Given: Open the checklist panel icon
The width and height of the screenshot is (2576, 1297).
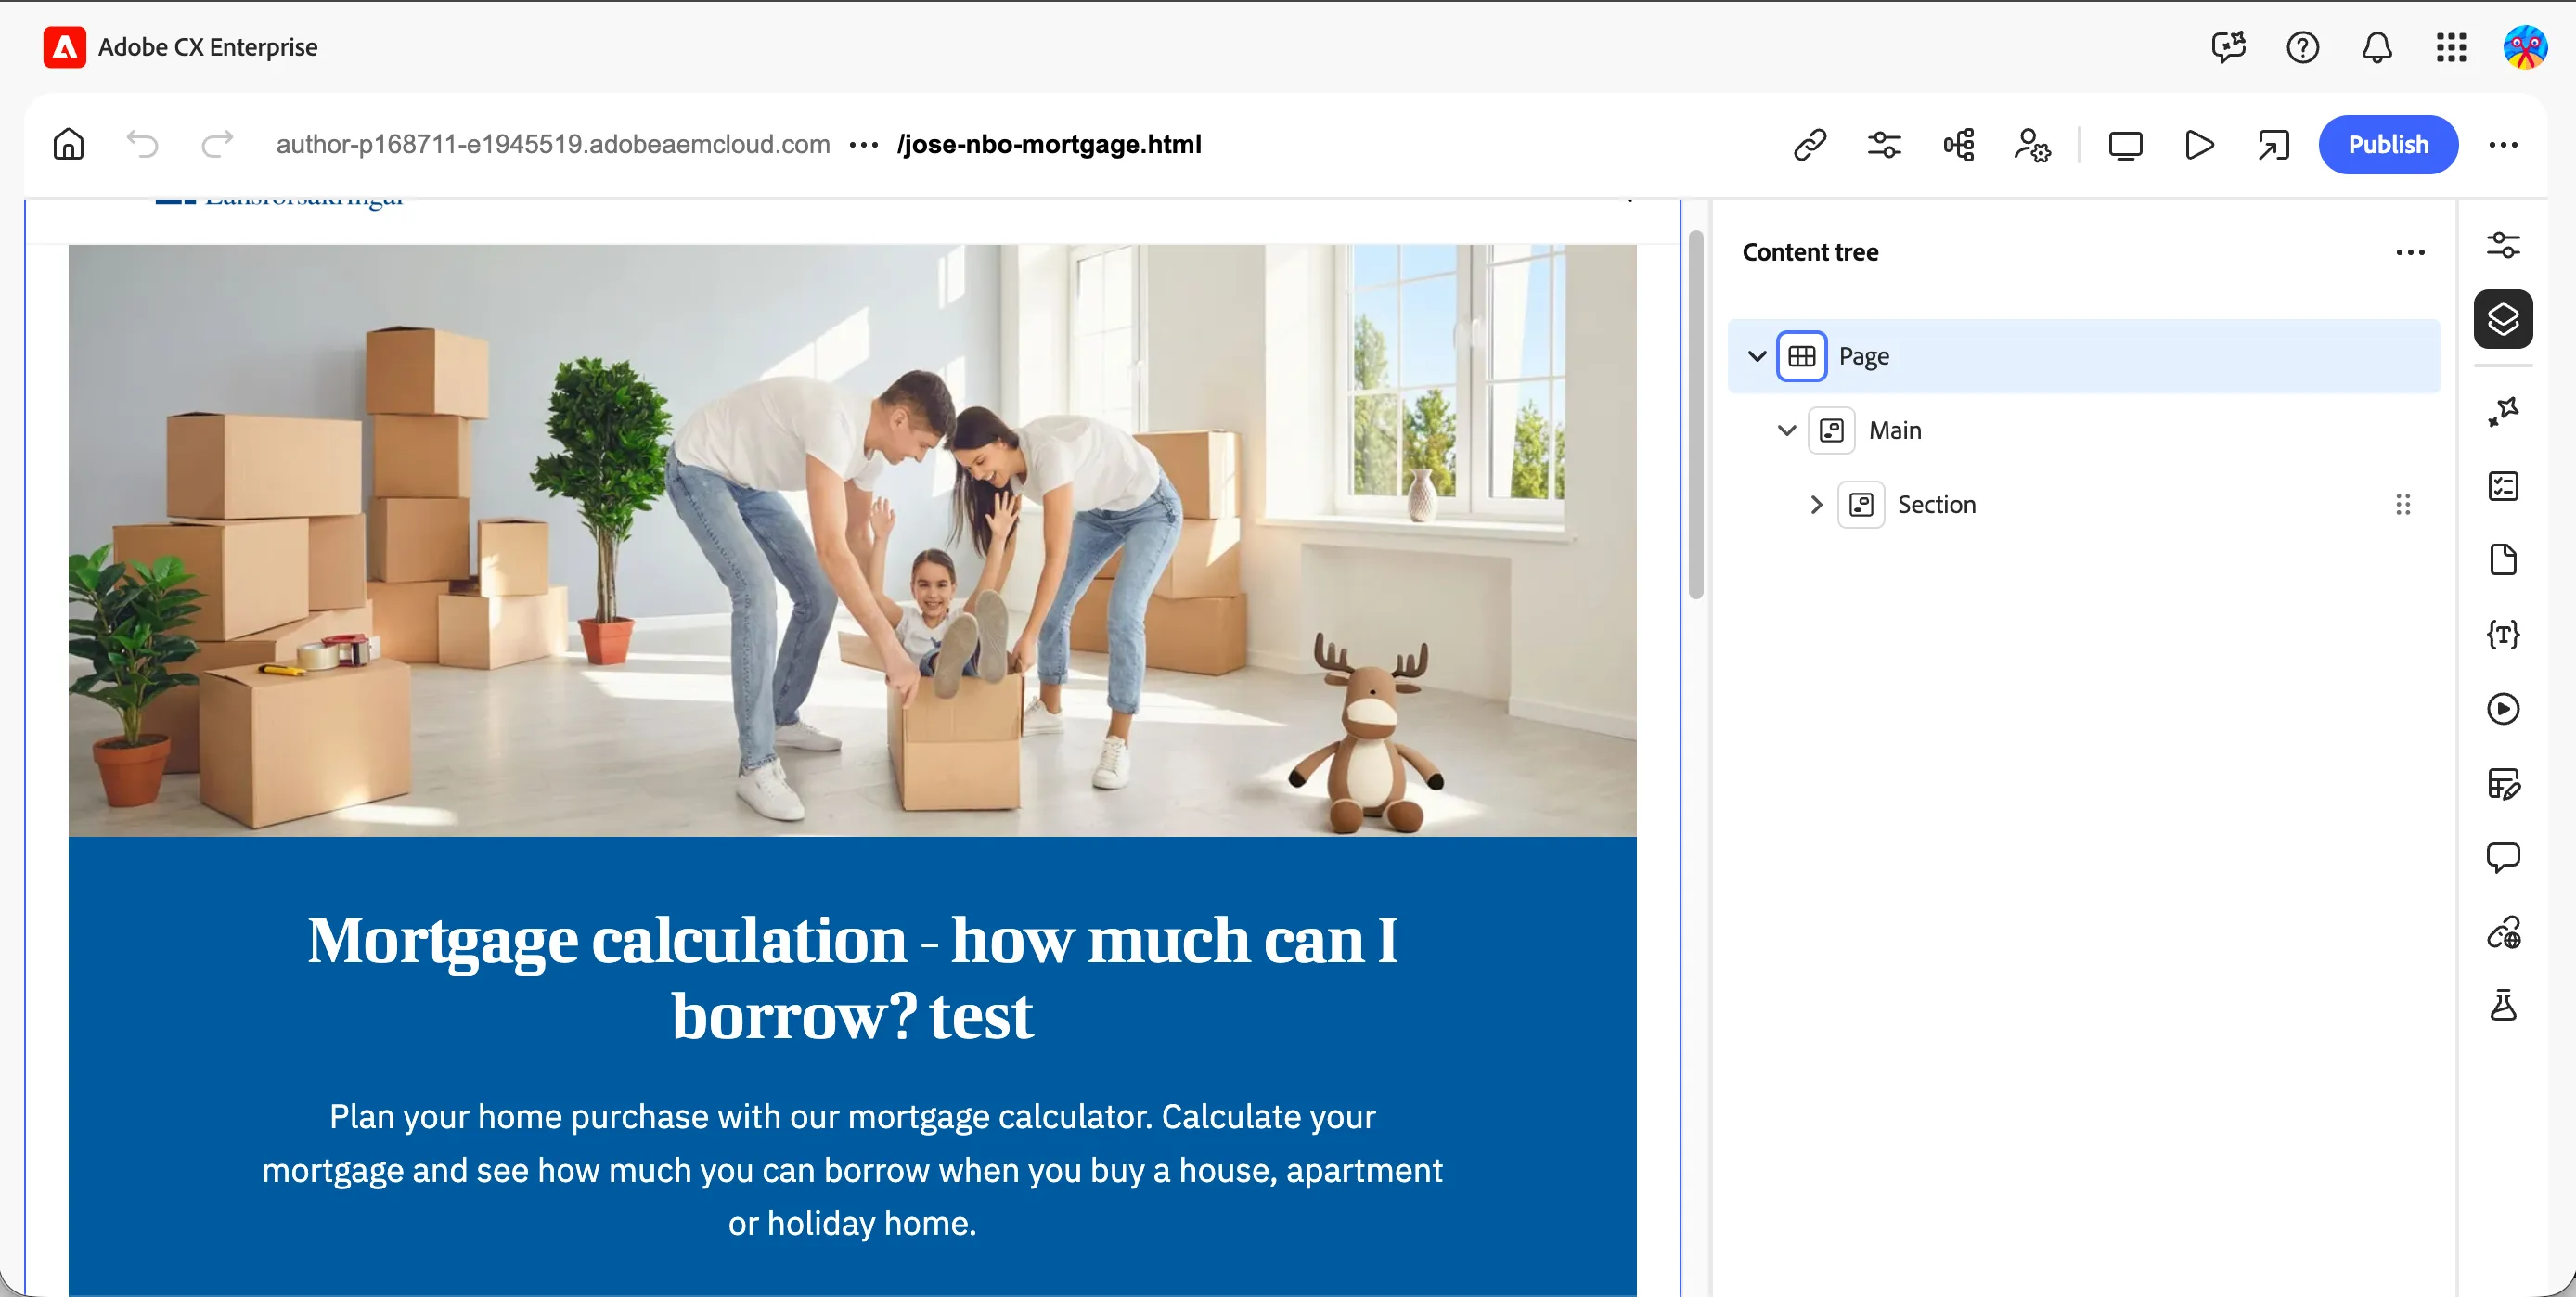Looking at the screenshot, I should tap(2503, 486).
